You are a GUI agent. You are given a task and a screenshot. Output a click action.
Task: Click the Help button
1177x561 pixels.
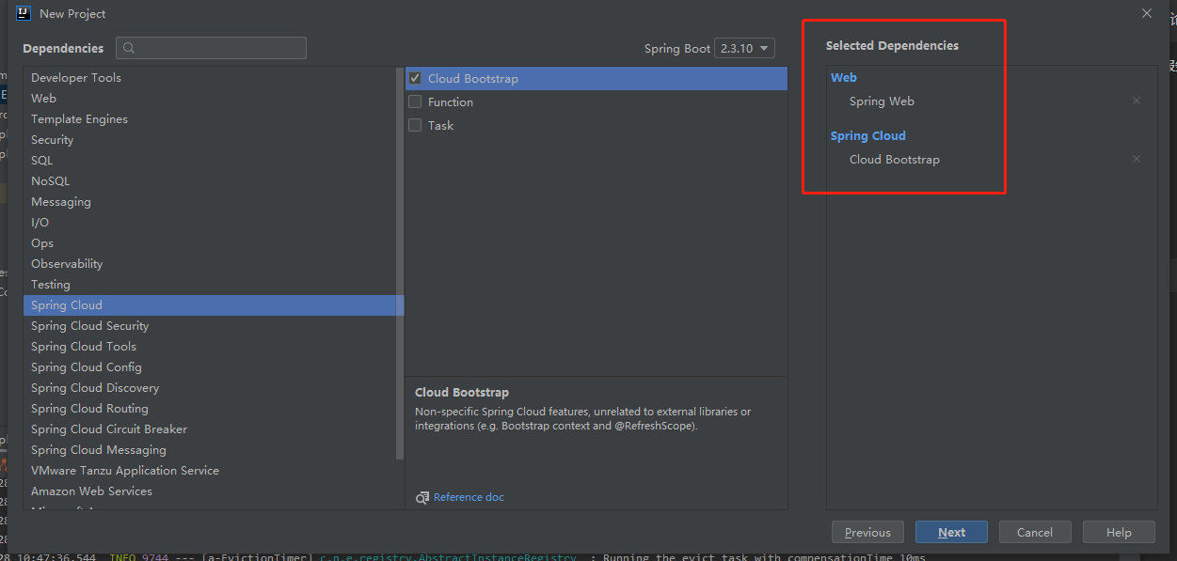click(x=1119, y=532)
